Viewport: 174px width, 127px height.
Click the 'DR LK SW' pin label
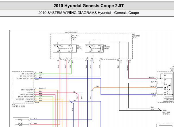point(30,92)
